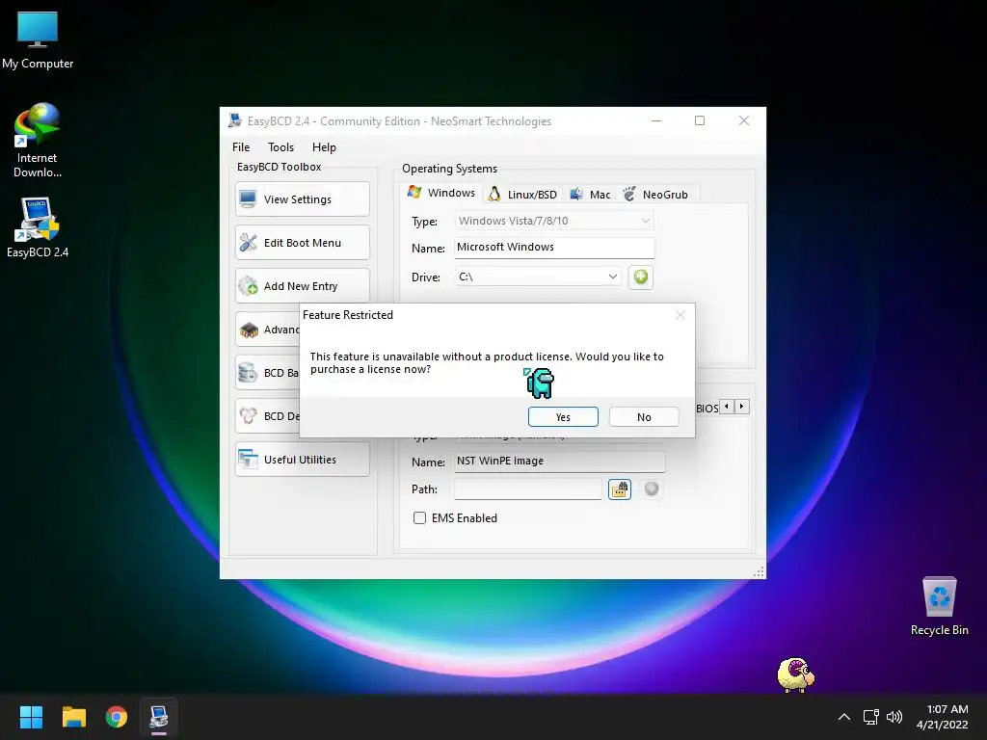Click the Edit Boot Menu tools icon
The image size is (987, 740).
click(x=248, y=242)
